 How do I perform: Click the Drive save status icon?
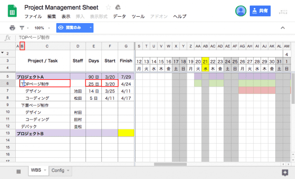[118, 7]
